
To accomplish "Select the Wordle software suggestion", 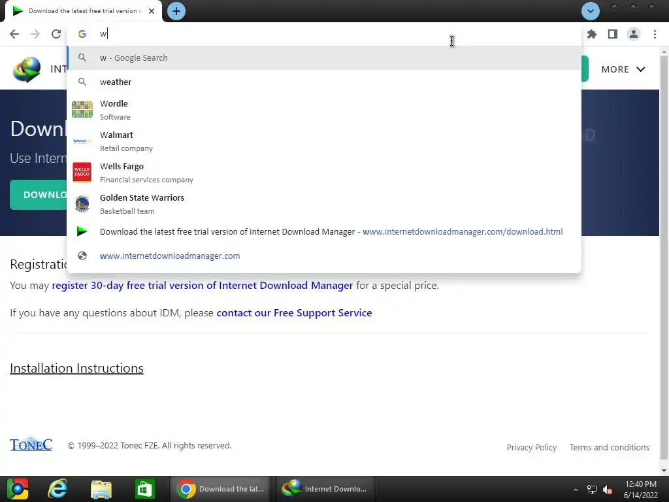I will pos(324,110).
